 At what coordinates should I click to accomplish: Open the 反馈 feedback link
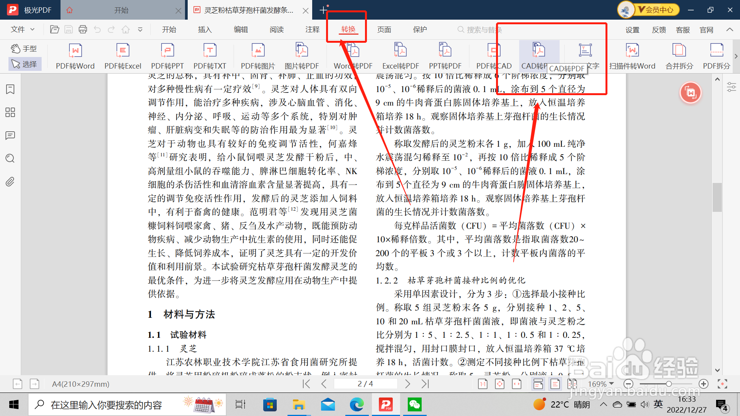[659, 30]
